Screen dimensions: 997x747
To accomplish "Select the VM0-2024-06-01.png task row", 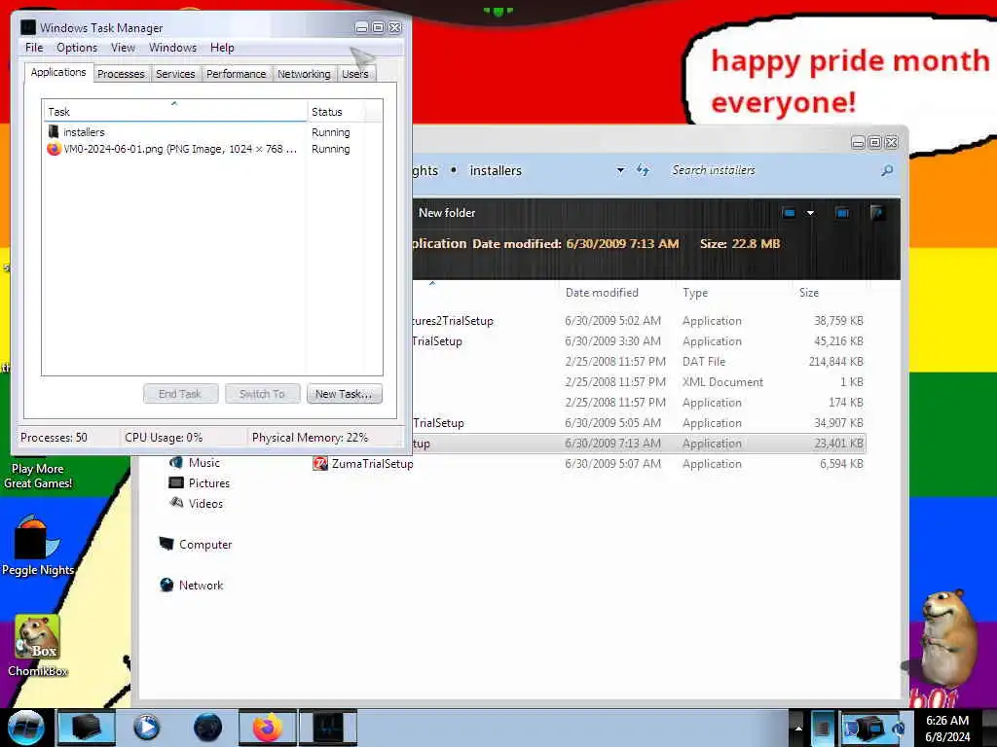I will (x=211, y=149).
